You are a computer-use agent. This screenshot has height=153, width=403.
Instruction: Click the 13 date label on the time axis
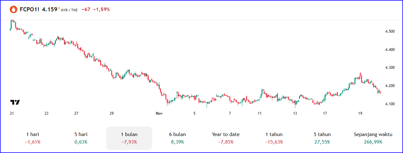[x=295, y=113]
